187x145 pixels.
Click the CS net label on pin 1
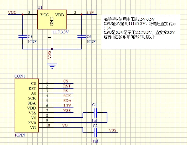pyautogui.click(x=66, y=81)
